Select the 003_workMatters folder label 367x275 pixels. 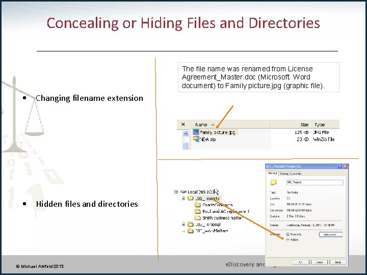pos(212,231)
